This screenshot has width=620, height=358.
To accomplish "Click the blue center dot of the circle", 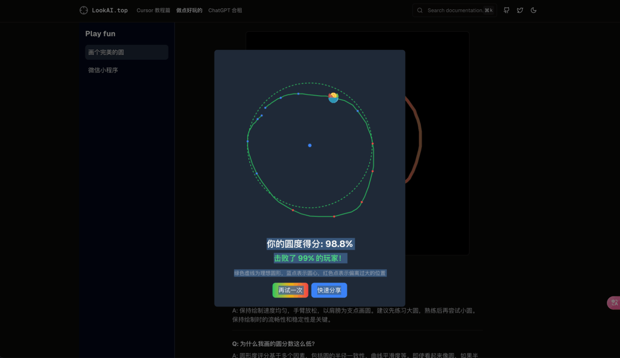I will point(310,145).
